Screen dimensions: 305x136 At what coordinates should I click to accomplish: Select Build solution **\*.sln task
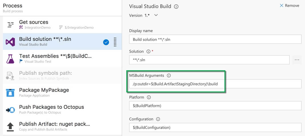click(x=62, y=42)
